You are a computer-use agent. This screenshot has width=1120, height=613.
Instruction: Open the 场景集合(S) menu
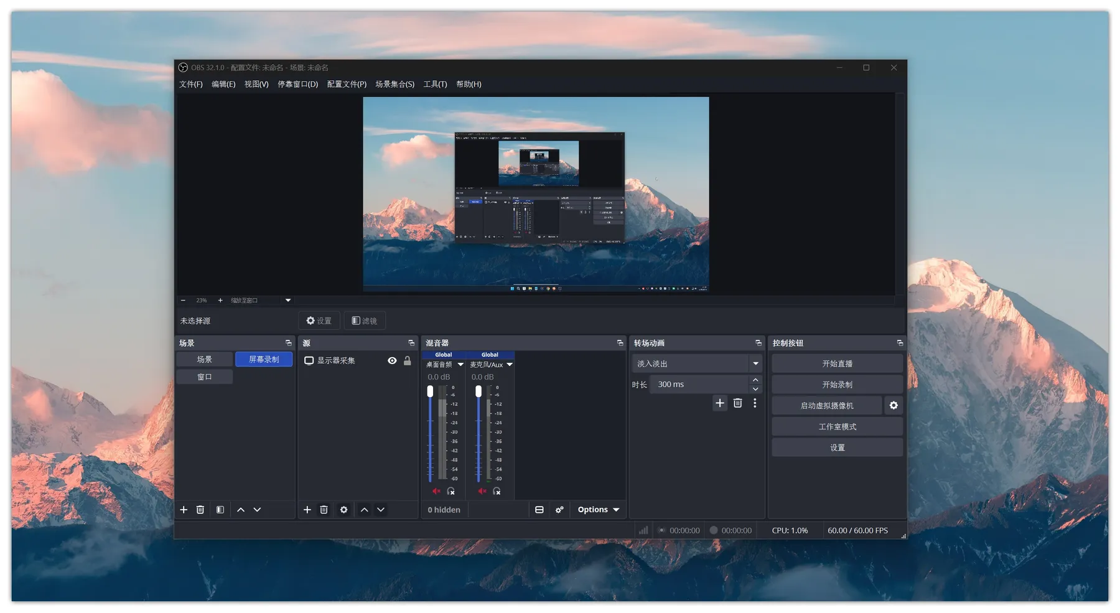394,84
